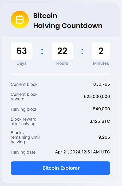Click the 3.125 BTC reward value
This screenshot has height=186, width=122.
[x=100, y=121]
